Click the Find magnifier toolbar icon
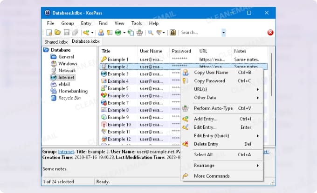Viewport: 317px width, 193px height. (x=151, y=33)
